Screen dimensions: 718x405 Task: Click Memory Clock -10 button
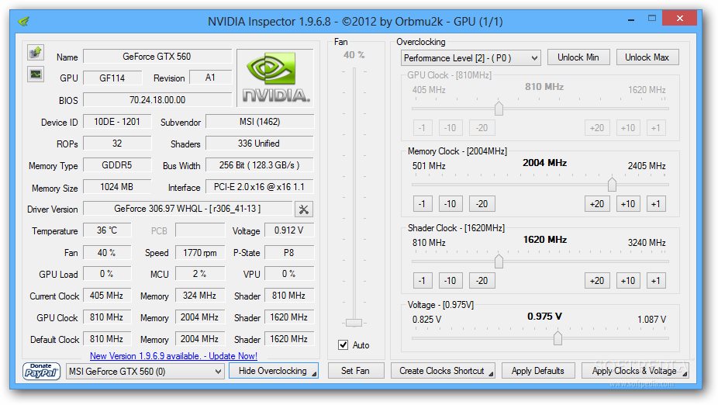[450, 204]
